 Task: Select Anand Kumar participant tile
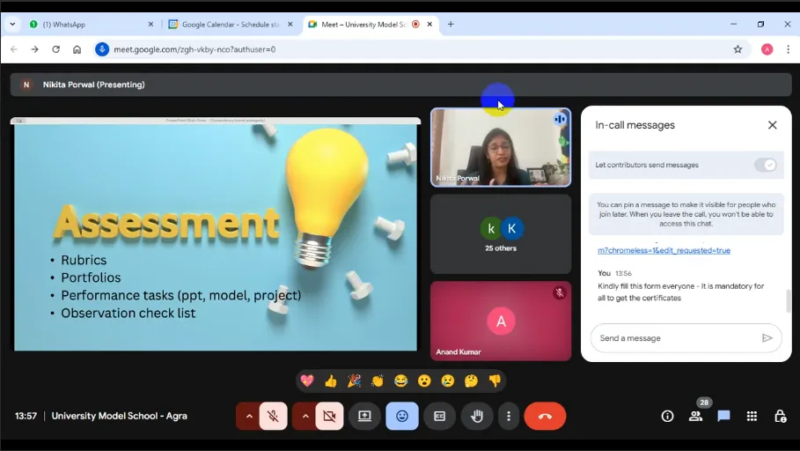501,321
